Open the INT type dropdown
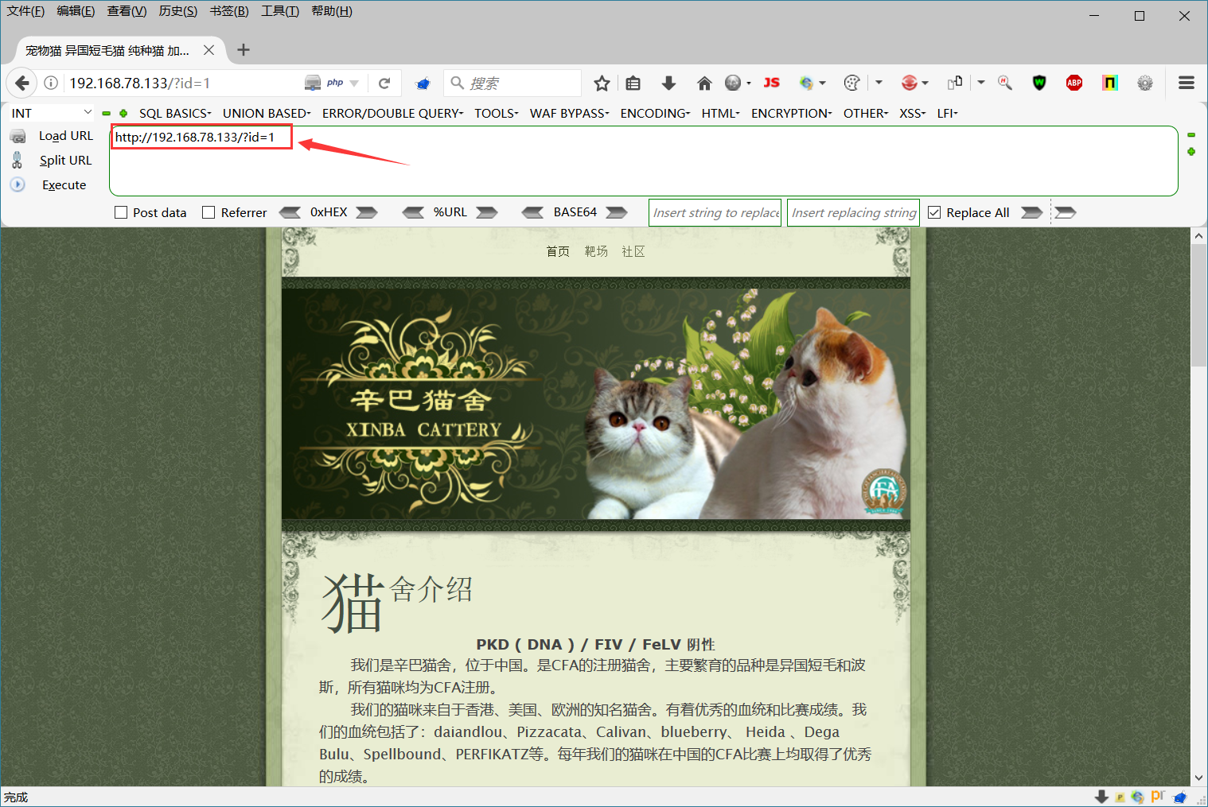1208x807 pixels. (52, 113)
